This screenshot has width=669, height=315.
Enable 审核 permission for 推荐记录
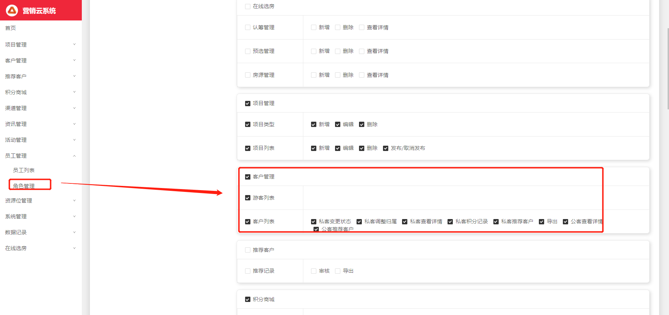pyautogui.click(x=314, y=271)
